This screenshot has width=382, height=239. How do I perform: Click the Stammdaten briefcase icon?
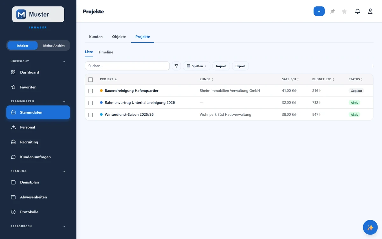pyautogui.click(x=13, y=112)
